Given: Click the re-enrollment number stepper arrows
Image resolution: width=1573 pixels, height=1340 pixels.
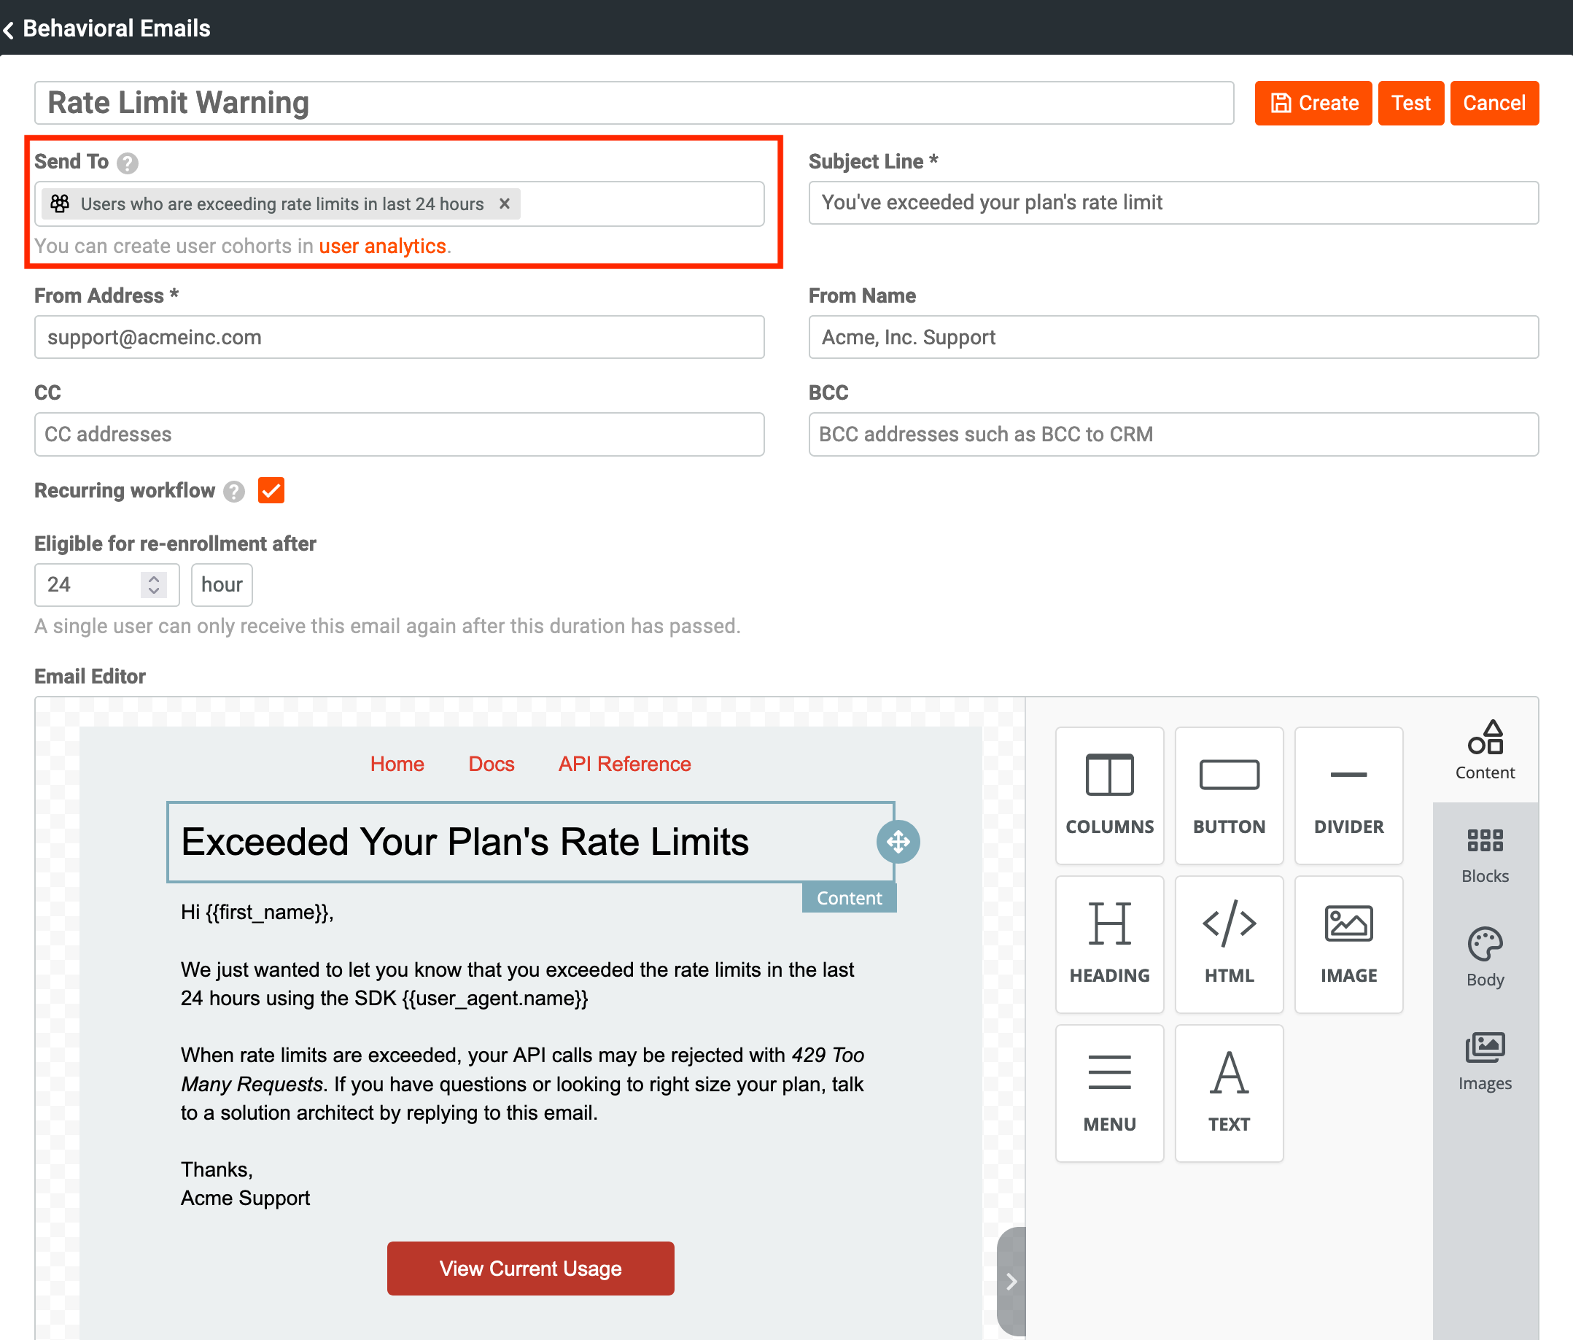Looking at the screenshot, I should 154,584.
